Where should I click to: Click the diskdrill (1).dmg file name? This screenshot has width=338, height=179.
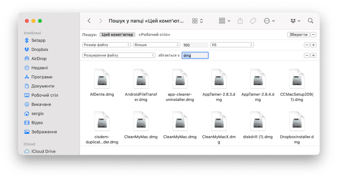click(258, 137)
